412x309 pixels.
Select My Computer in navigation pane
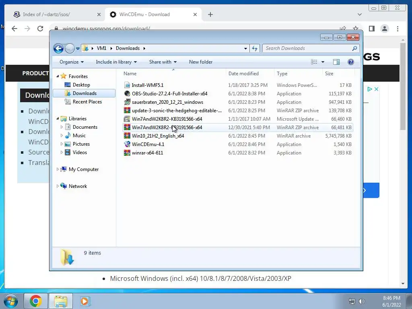coord(84,169)
